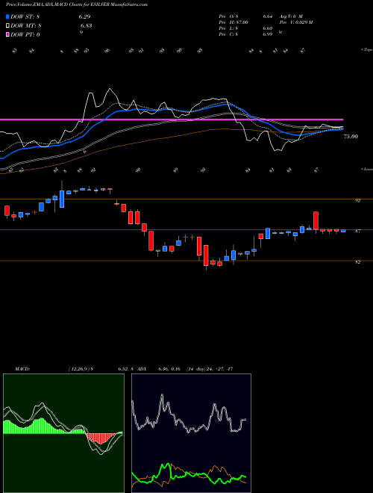Click the 92 price level label
The width and height of the screenshot is (373, 493).
[x=357, y=201]
